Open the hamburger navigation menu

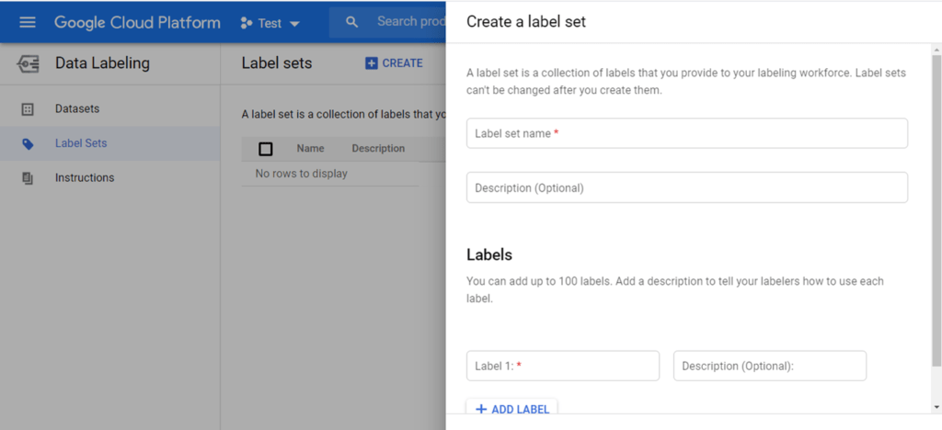[28, 23]
